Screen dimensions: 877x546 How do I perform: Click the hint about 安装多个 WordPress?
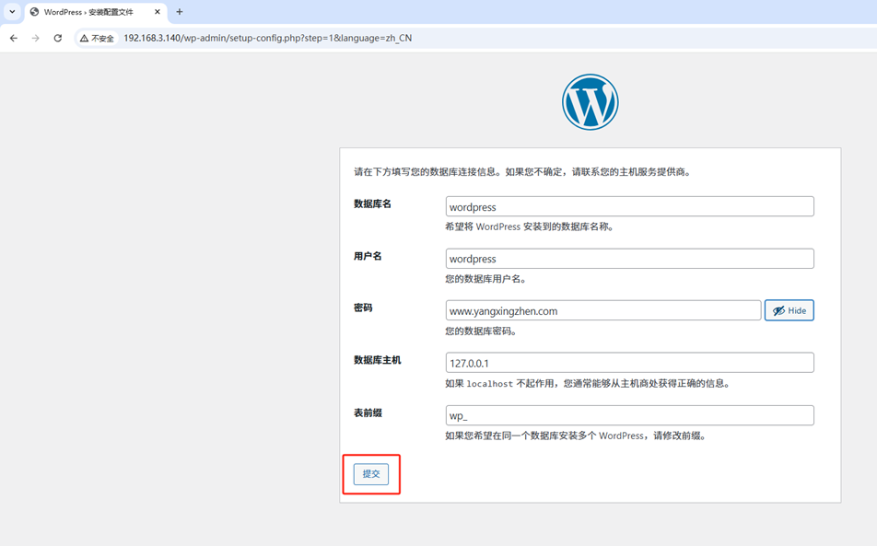[576, 436]
